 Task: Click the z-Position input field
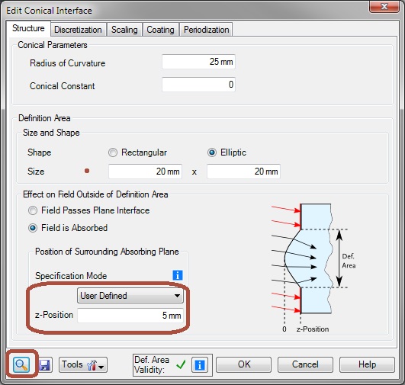point(130,316)
